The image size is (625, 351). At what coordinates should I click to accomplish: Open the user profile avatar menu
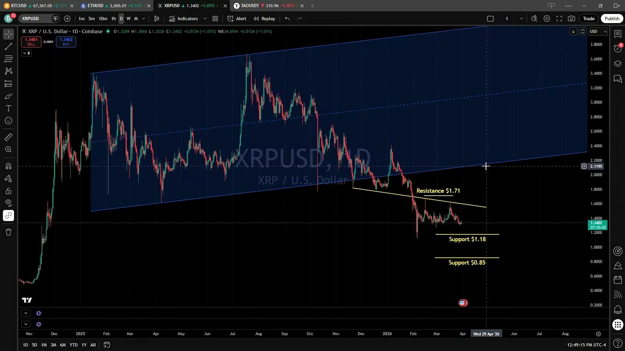click(x=8, y=18)
